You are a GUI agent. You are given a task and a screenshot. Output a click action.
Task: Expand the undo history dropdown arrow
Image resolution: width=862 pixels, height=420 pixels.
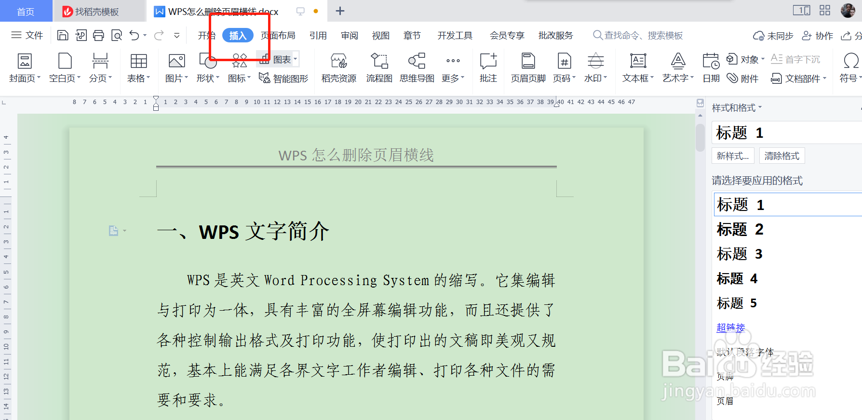[x=145, y=35]
